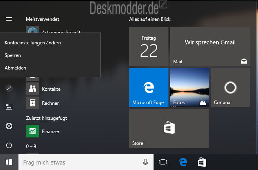Open the Kontakte app icon
258x170 pixels.
tap(33, 89)
